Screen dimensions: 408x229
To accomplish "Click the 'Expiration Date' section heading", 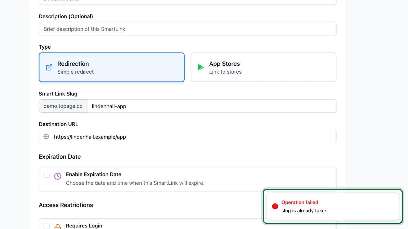I will coord(60,157).
